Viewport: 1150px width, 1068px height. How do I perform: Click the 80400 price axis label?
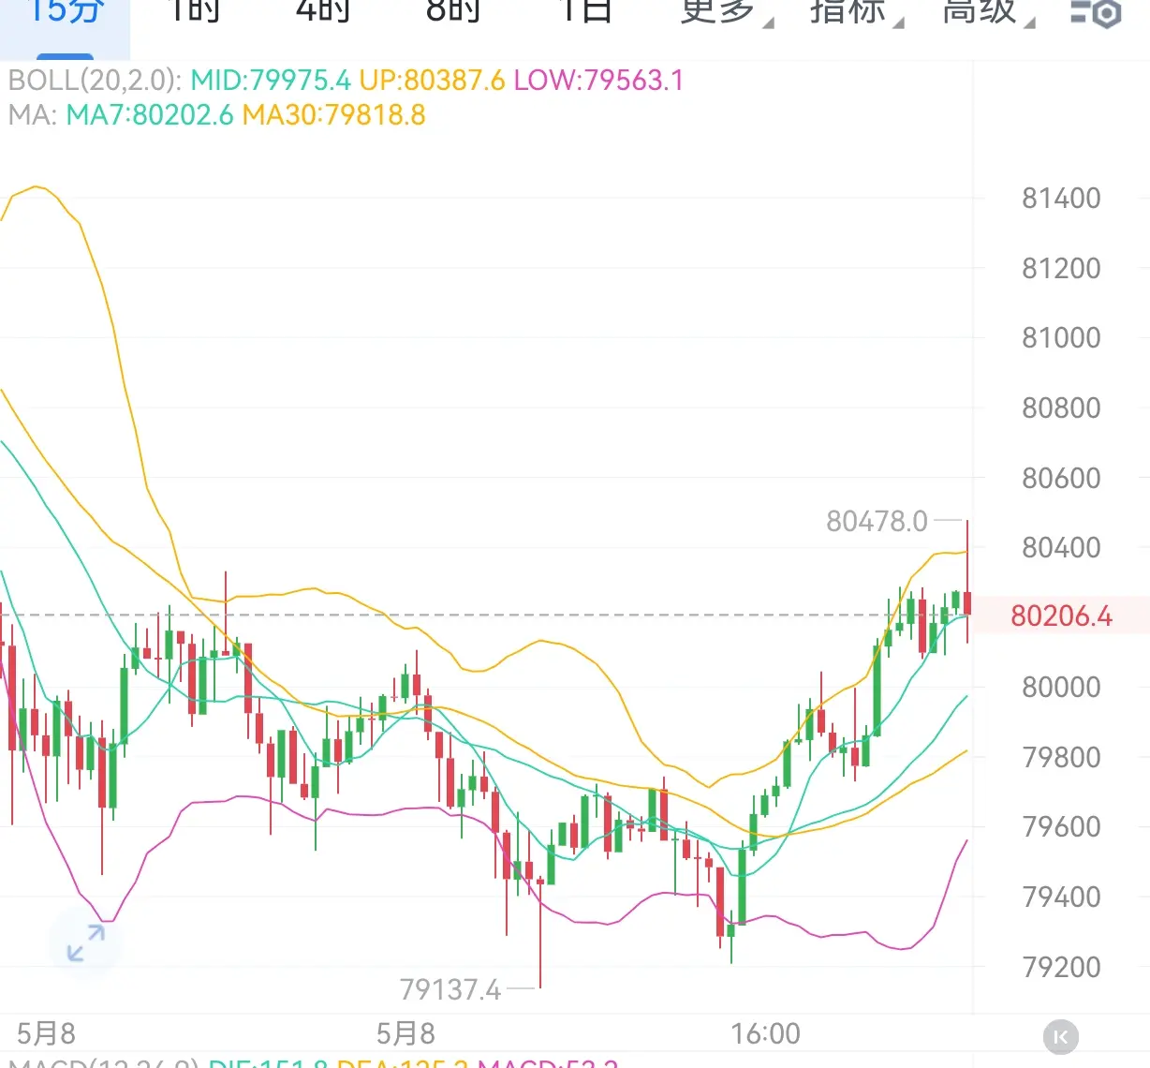(x=1061, y=548)
